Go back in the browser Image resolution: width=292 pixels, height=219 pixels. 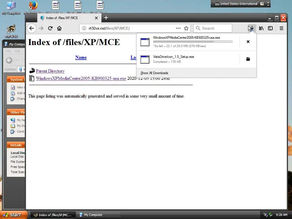coord(32,28)
